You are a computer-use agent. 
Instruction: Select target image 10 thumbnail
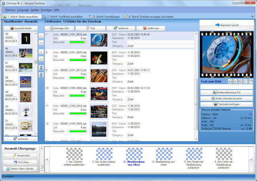(x=99, y=94)
